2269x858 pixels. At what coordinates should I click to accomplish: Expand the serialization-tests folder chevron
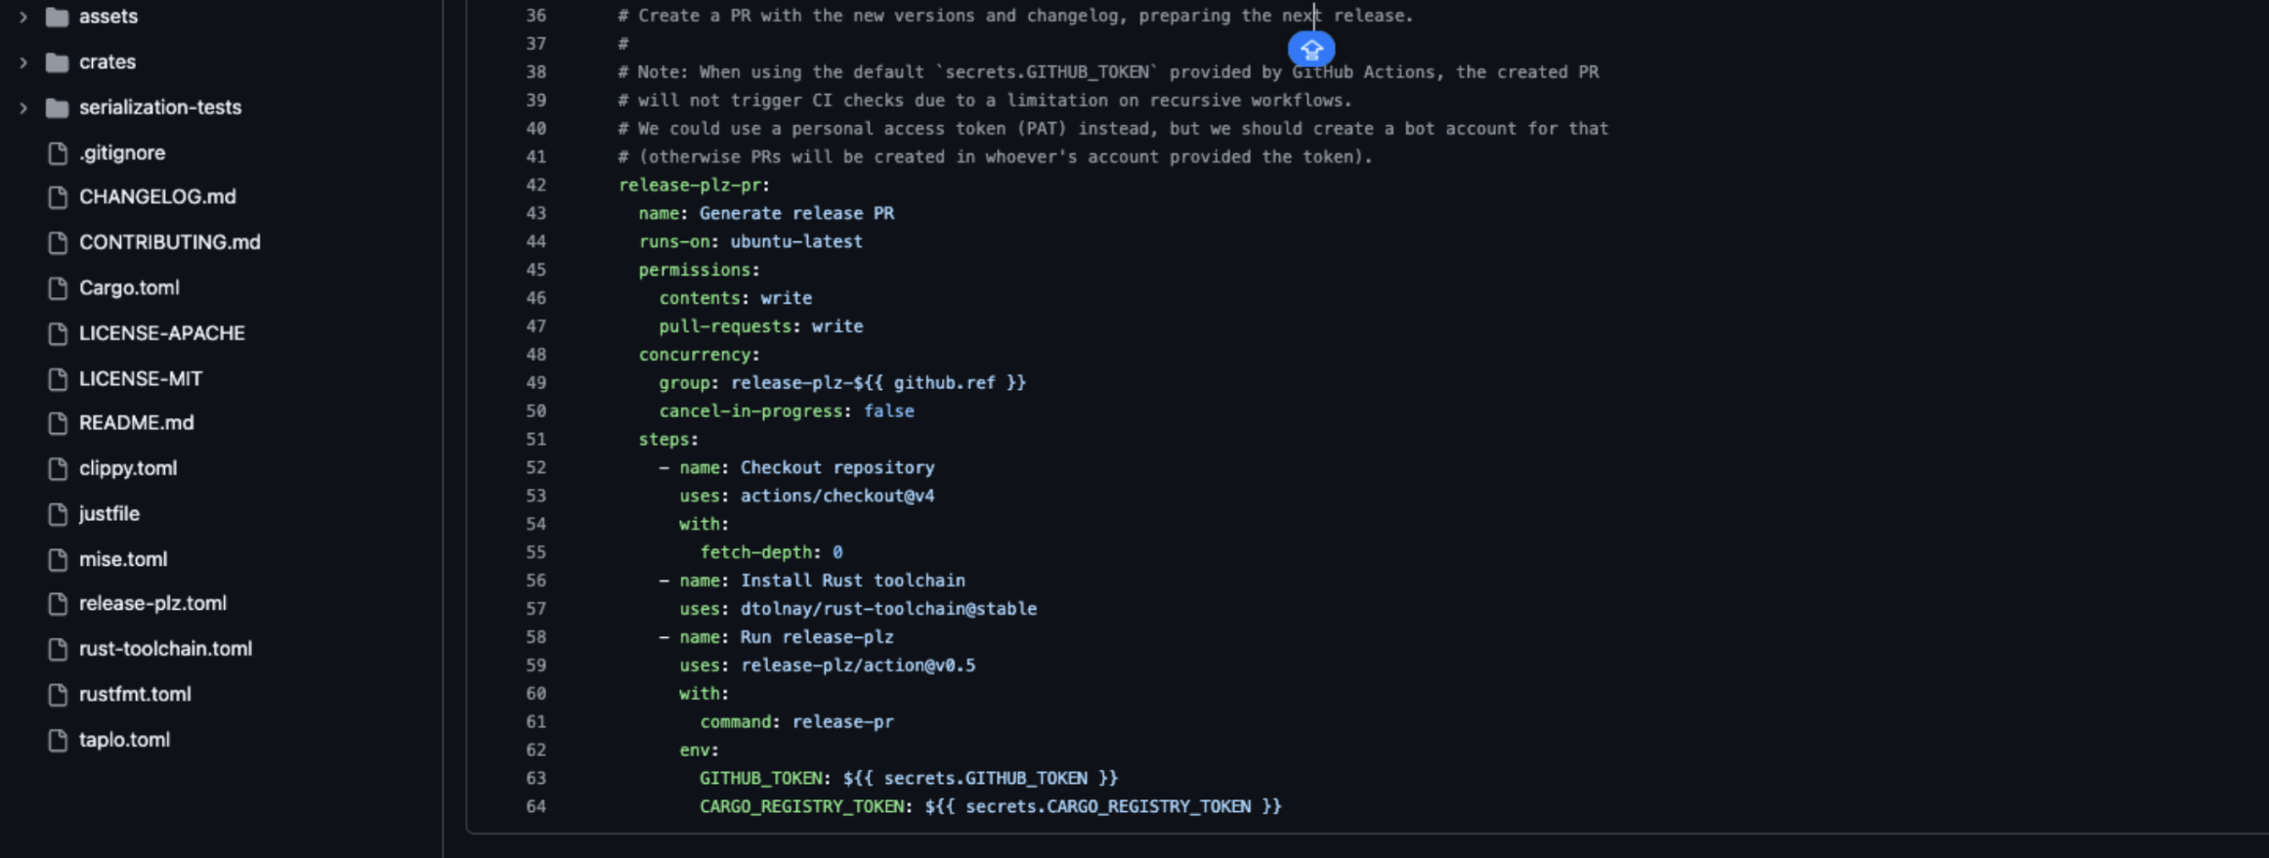coord(23,107)
